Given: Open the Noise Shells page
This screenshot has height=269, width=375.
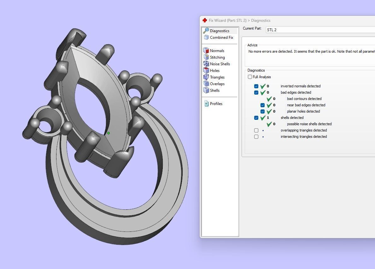Looking at the screenshot, I should coord(220,64).
